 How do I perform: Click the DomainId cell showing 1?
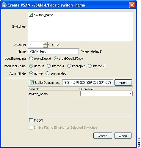tap(106, 94)
